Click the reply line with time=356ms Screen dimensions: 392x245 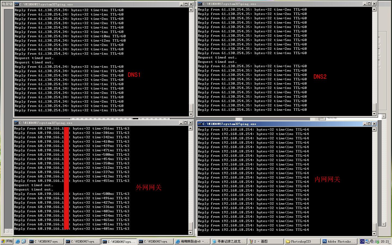[72, 128]
